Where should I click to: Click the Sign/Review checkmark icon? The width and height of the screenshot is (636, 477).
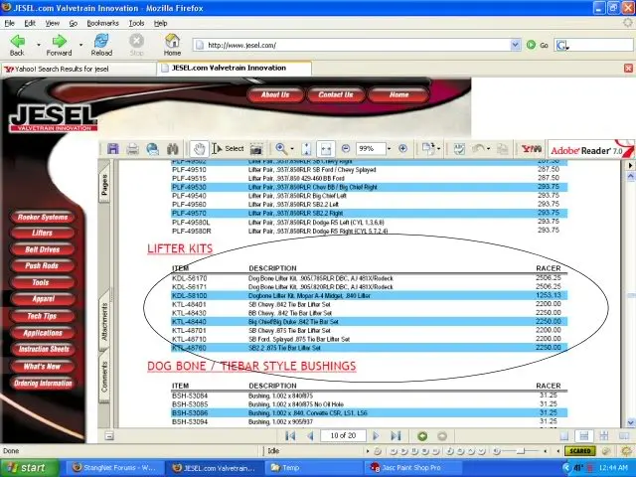459,149
